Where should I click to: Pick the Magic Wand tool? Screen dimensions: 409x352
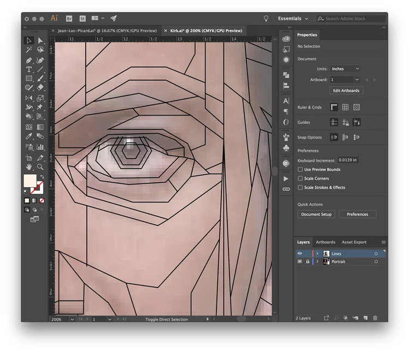click(x=29, y=50)
